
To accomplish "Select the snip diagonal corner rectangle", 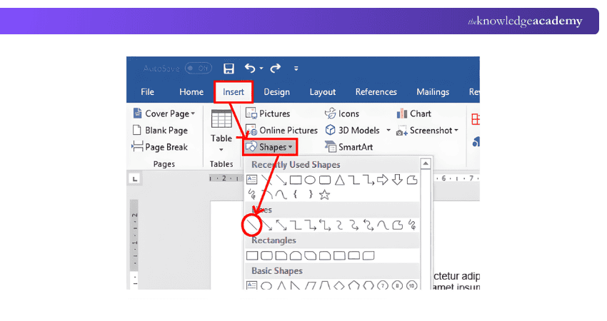I will tap(310, 255).
